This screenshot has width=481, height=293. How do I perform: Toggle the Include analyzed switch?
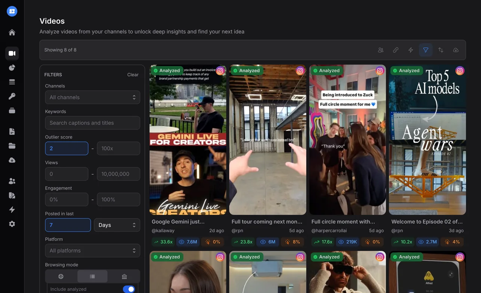click(x=129, y=289)
